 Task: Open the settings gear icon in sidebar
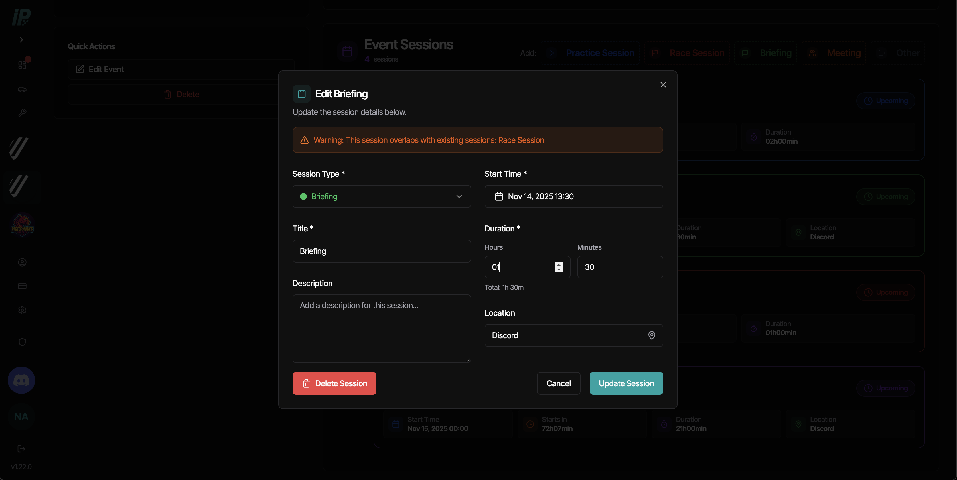click(22, 310)
